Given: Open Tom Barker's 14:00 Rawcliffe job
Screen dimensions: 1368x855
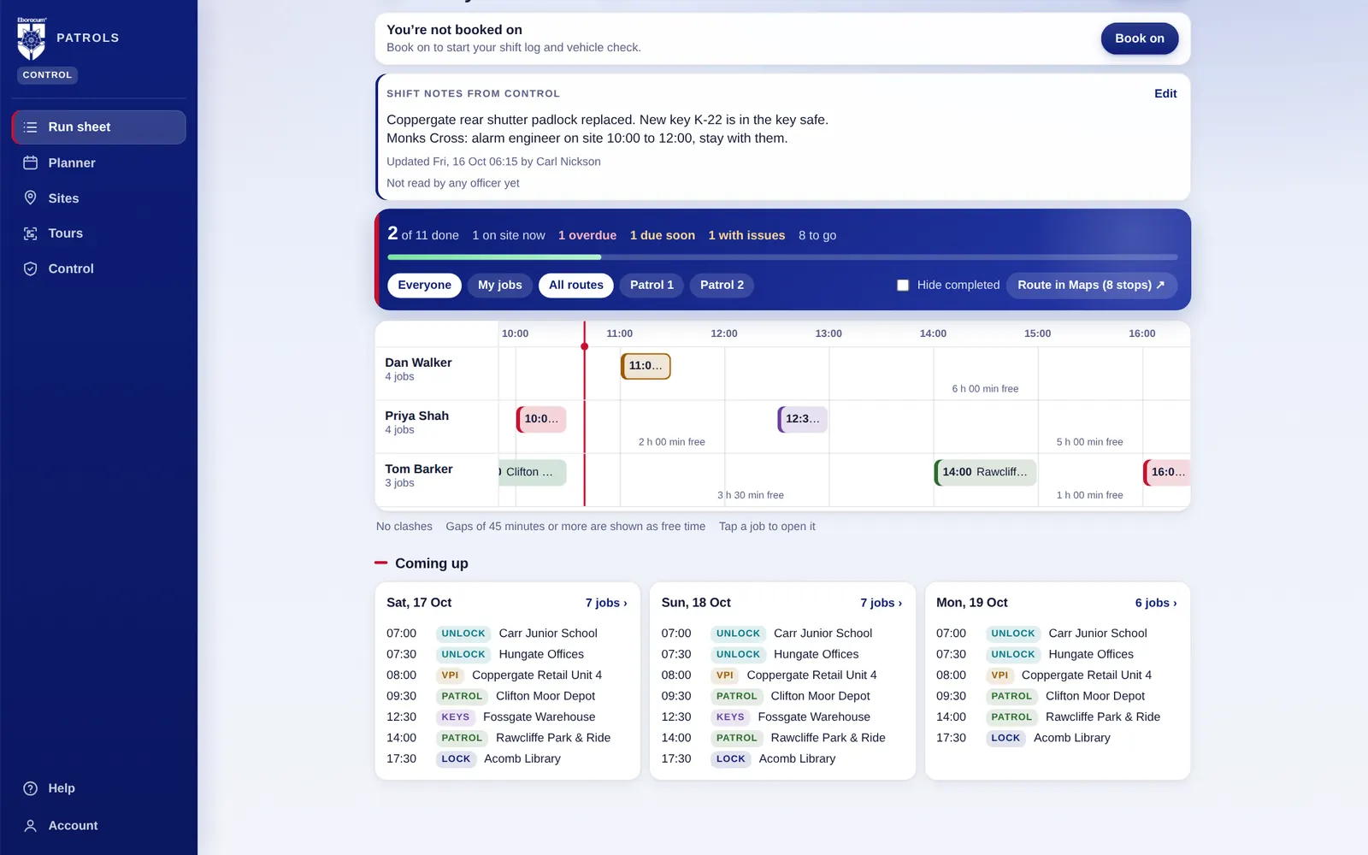Looking at the screenshot, I should [985, 472].
